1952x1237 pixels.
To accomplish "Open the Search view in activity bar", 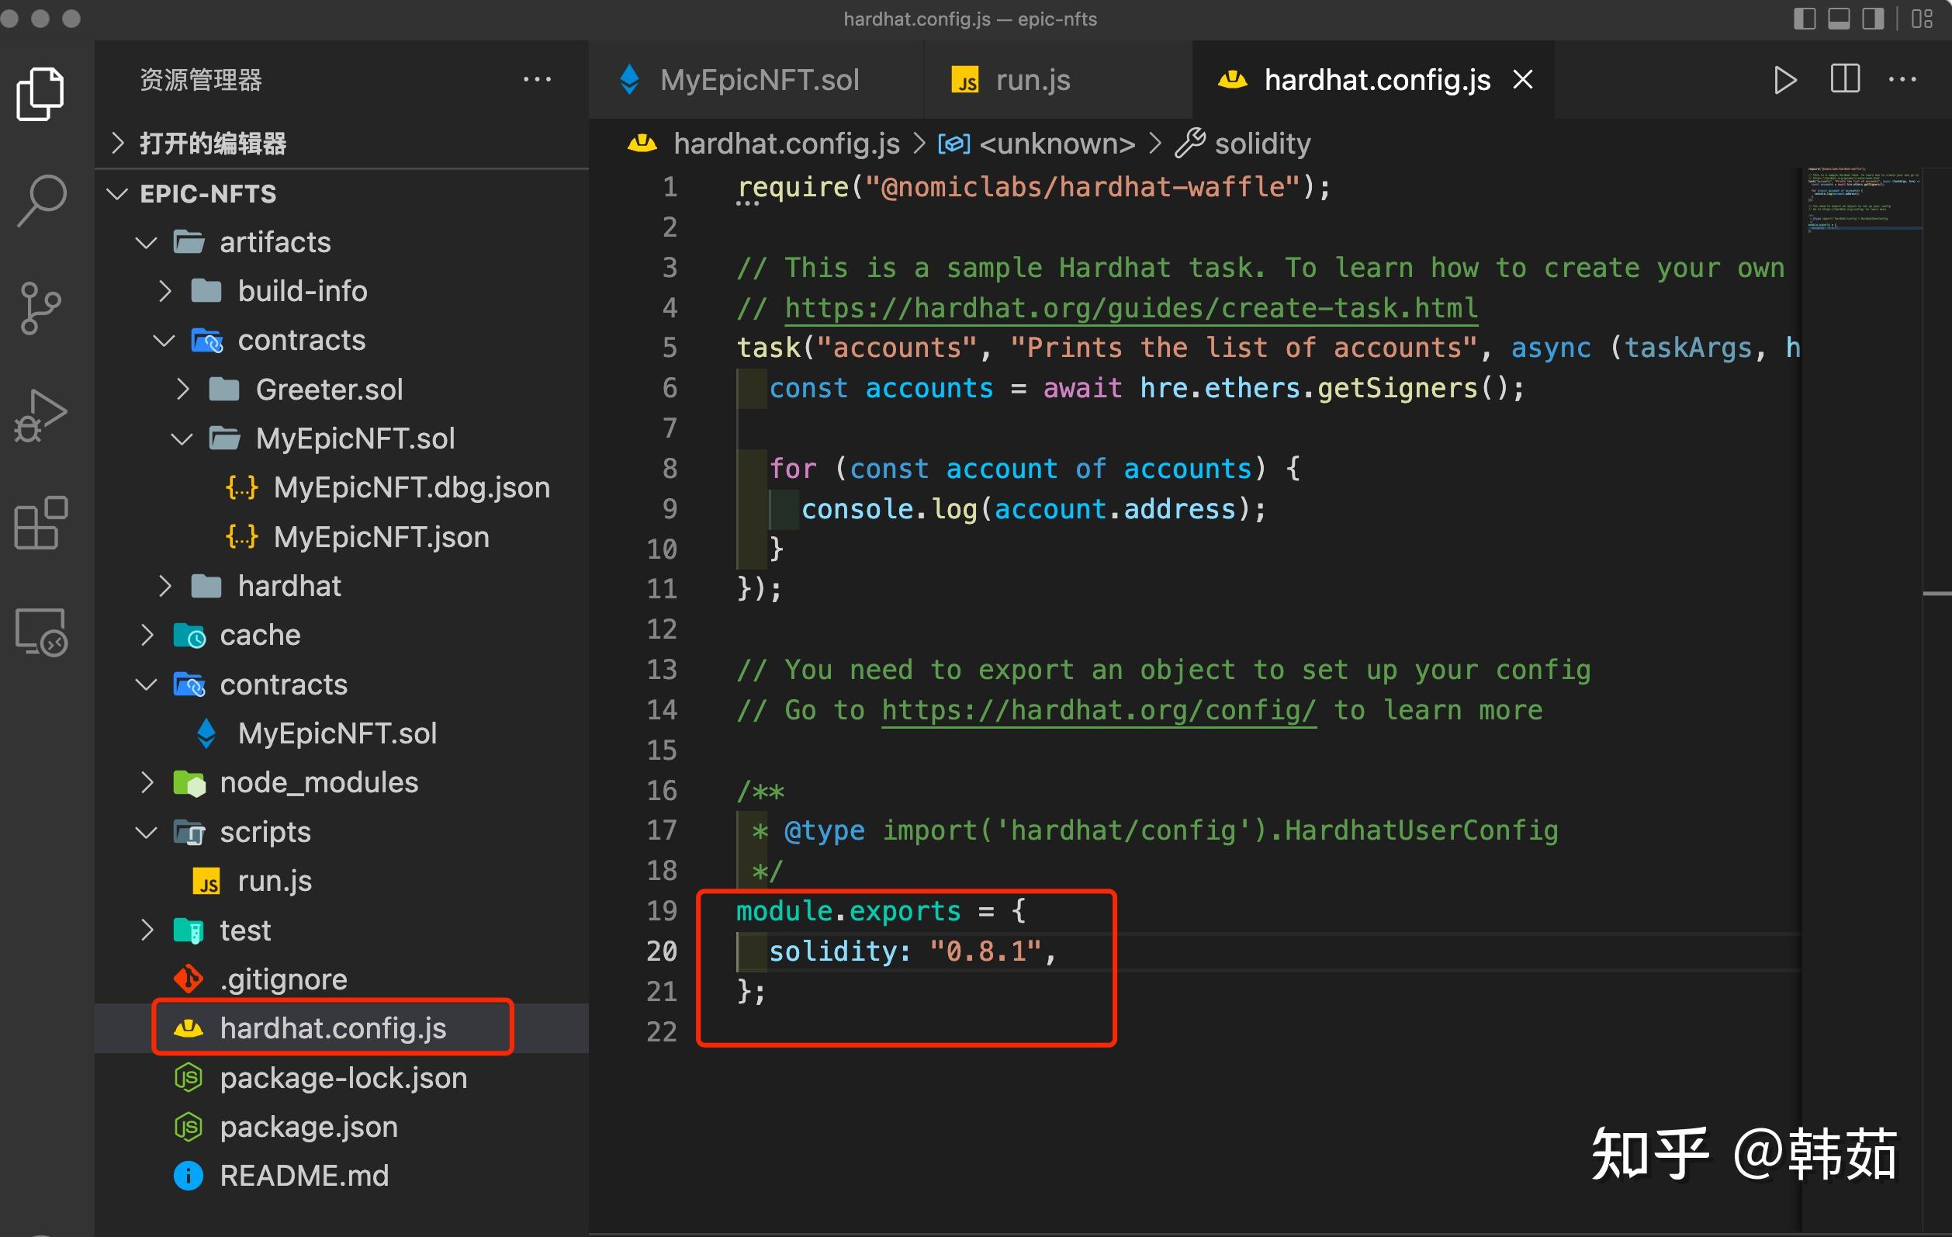I will point(40,200).
